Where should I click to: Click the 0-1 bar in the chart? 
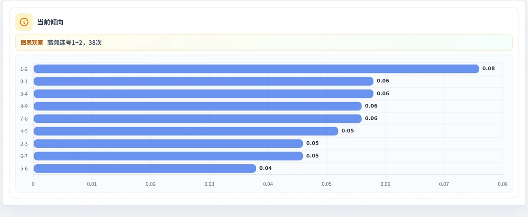[203, 81]
